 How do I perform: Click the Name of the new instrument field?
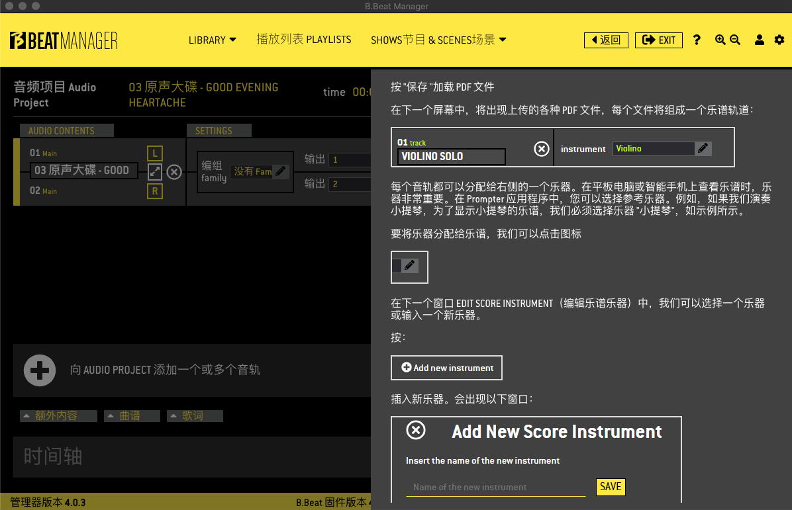click(x=495, y=488)
